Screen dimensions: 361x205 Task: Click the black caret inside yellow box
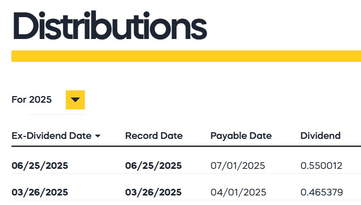pyautogui.click(x=75, y=100)
